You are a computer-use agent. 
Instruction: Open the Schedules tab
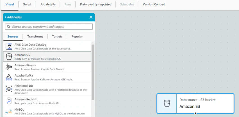pos(127,4)
